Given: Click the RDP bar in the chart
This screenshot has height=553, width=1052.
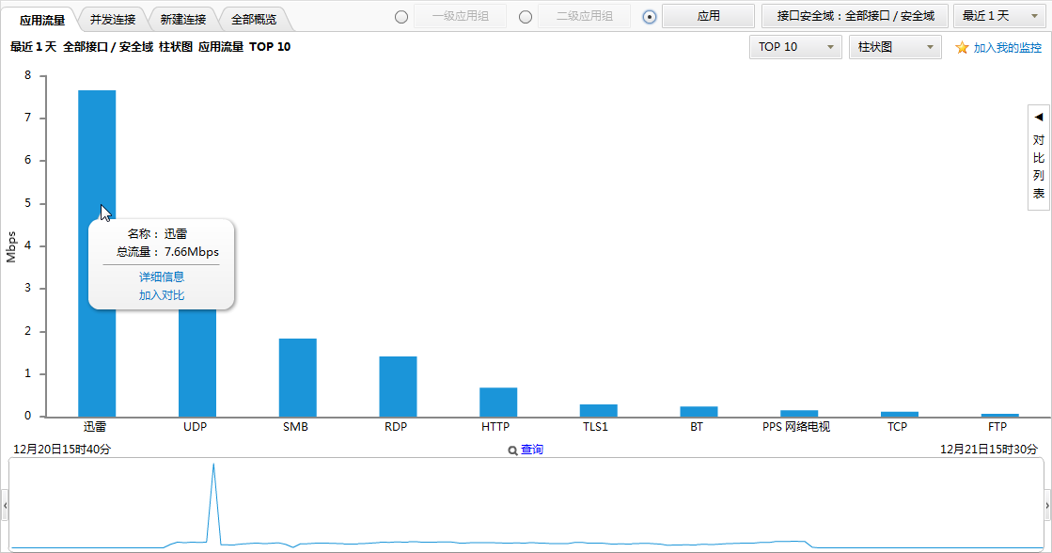Looking at the screenshot, I should 398,387.
